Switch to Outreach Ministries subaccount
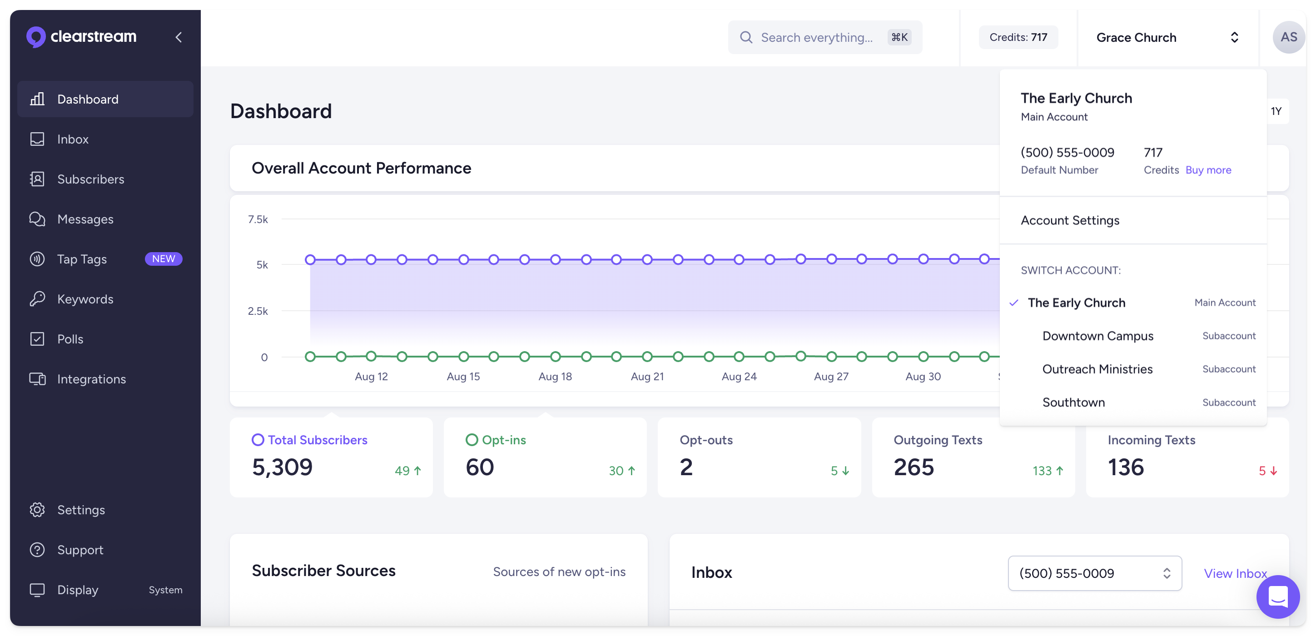 tap(1132, 369)
